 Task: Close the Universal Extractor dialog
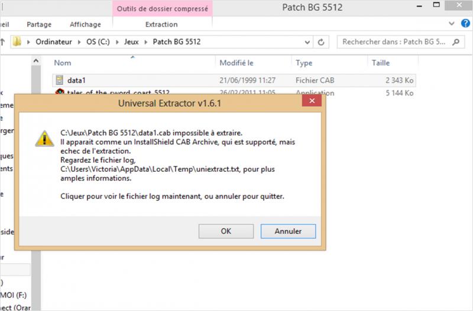point(312,101)
